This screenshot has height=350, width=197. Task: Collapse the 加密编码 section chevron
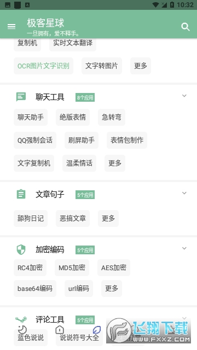184,248
